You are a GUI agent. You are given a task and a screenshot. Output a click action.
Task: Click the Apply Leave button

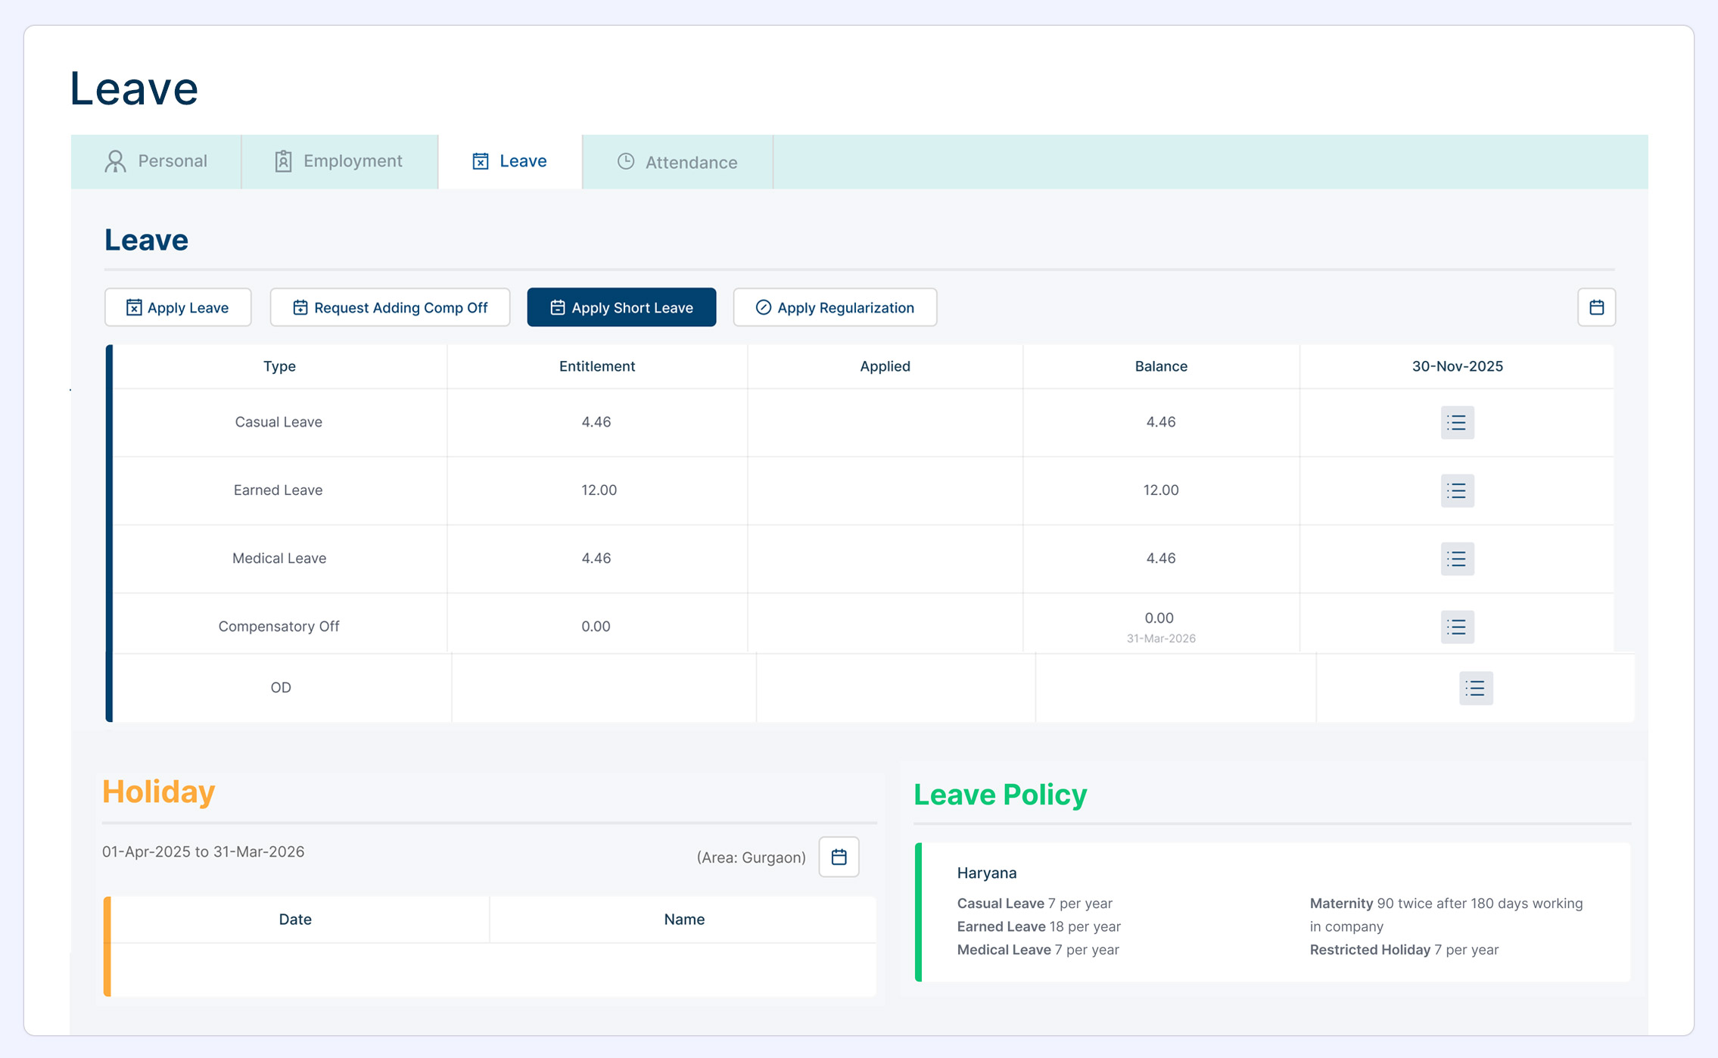(178, 307)
